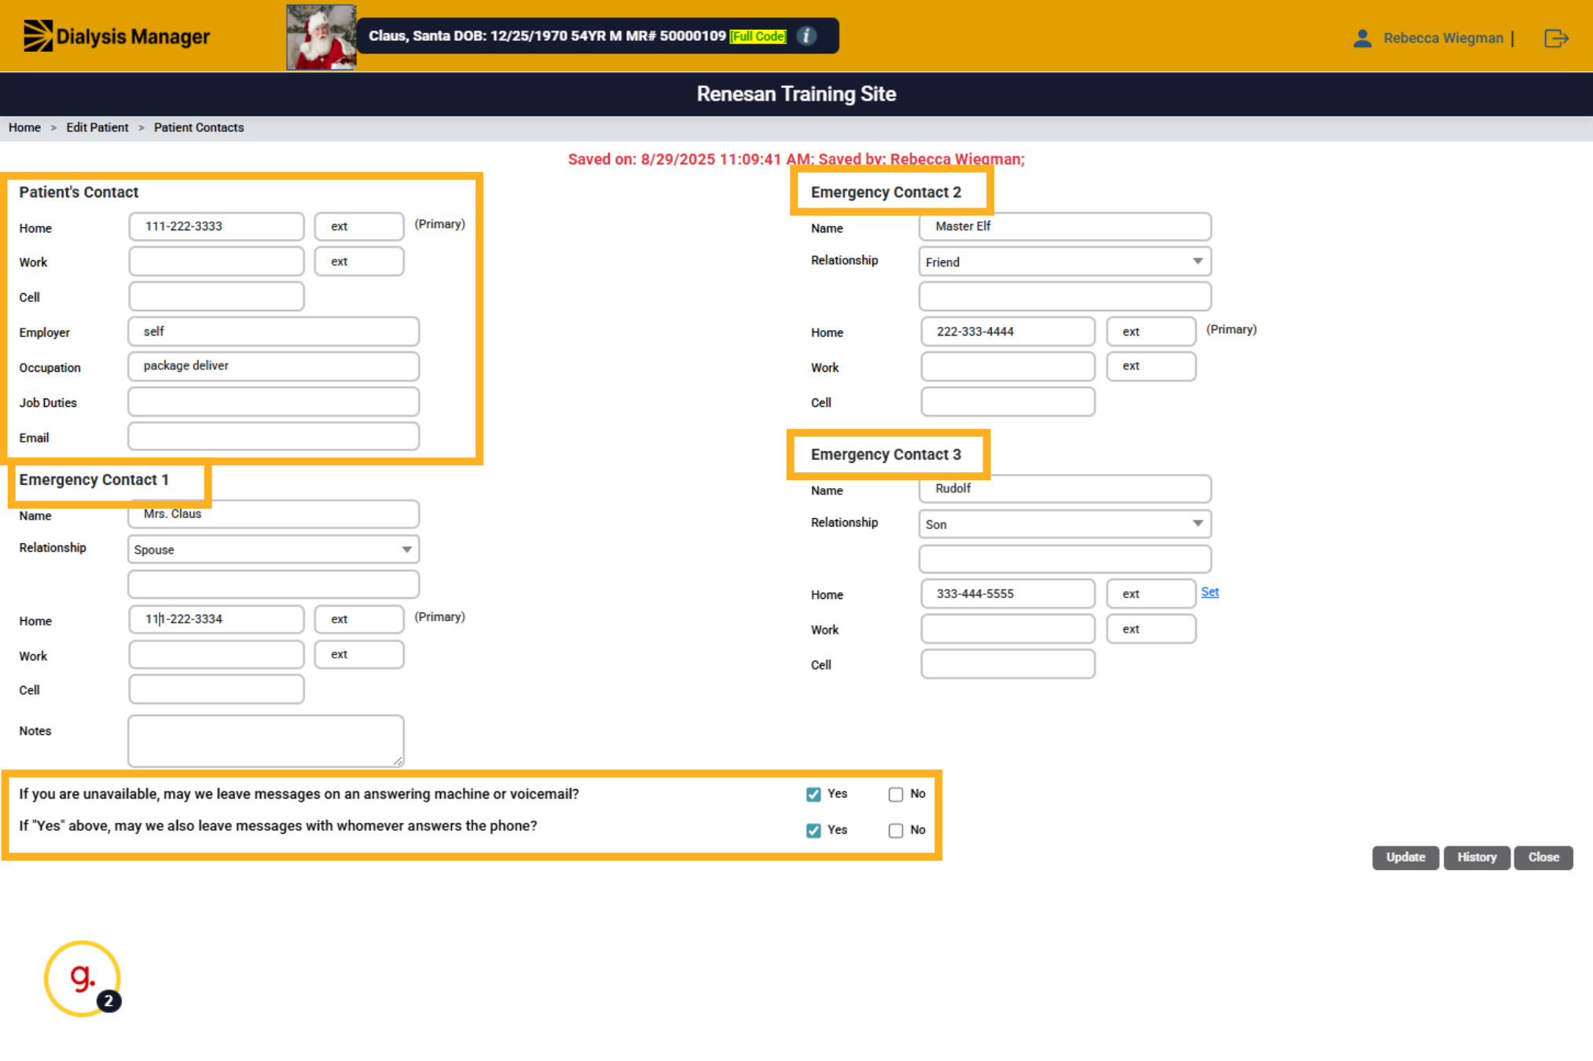
Task: Click Emergency Contact 2 Name field Master Elf
Action: (x=1065, y=226)
